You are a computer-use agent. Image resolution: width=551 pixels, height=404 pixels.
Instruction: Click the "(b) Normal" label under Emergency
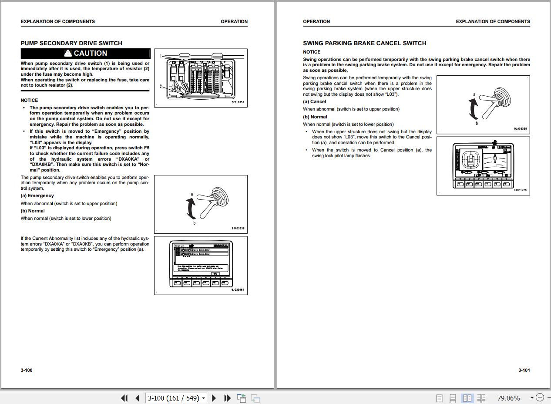[x=33, y=211]
